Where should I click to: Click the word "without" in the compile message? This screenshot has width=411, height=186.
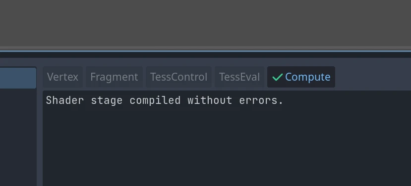pos(210,100)
